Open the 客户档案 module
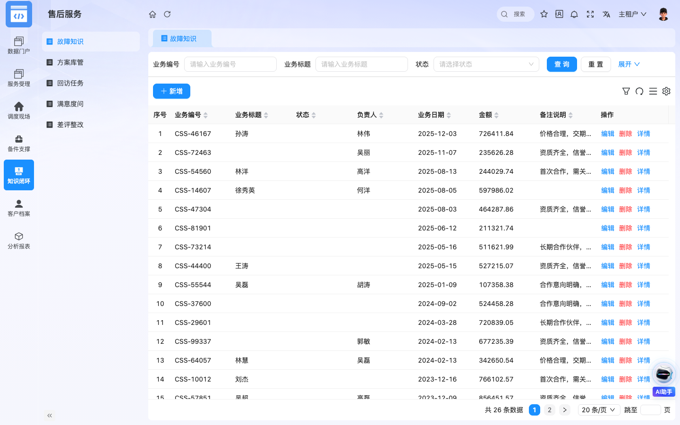The height and width of the screenshot is (425, 680). [19, 208]
